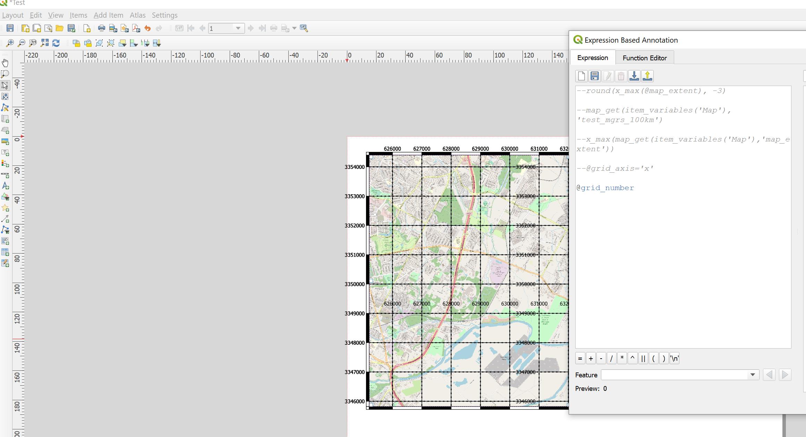Click the Export as PDF icon
Screen dimensions: 806x437
pyautogui.click(x=136, y=28)
